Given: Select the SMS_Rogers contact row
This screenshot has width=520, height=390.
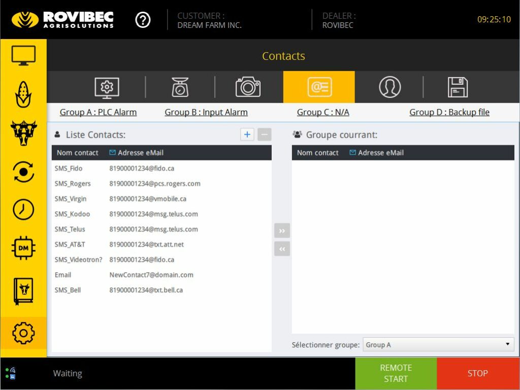Looking at the screenshot, I should 161,184.
